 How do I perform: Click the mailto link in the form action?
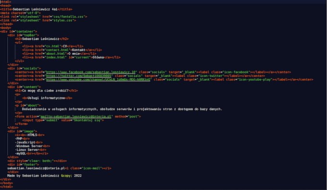[76, 117]
